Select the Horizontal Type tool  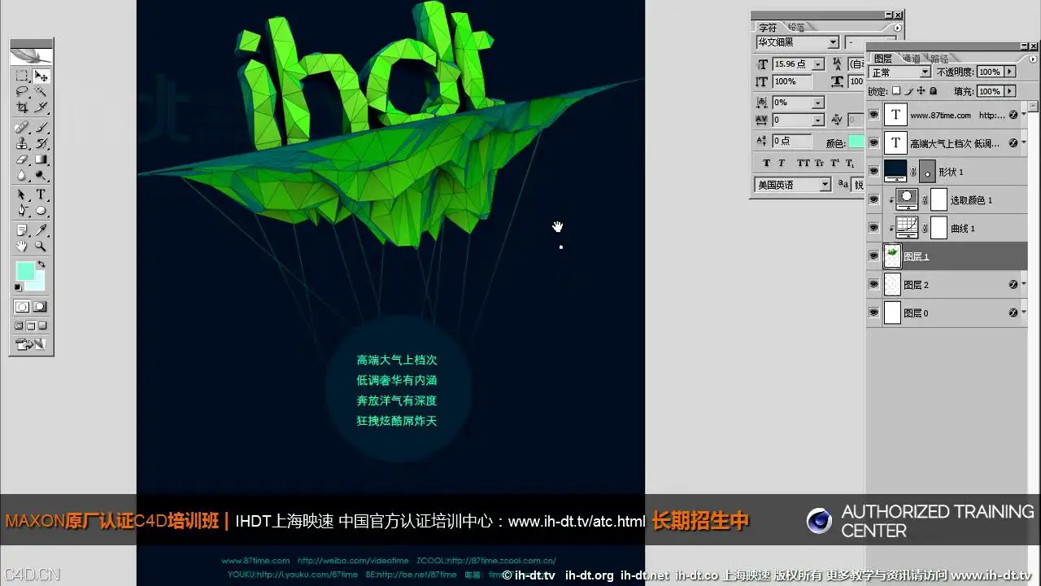[x=41, y=195]
